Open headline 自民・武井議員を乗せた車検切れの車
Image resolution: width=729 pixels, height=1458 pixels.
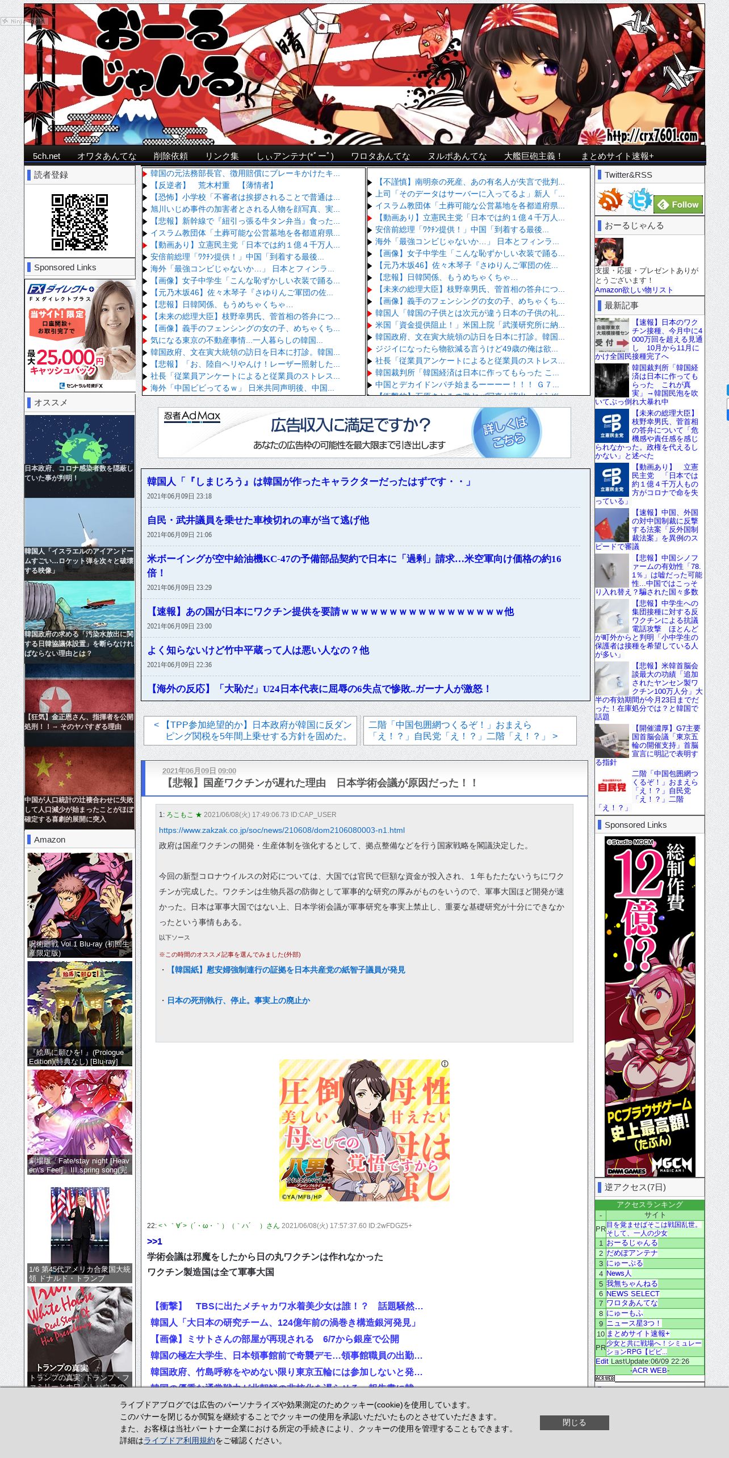(258, 520)
